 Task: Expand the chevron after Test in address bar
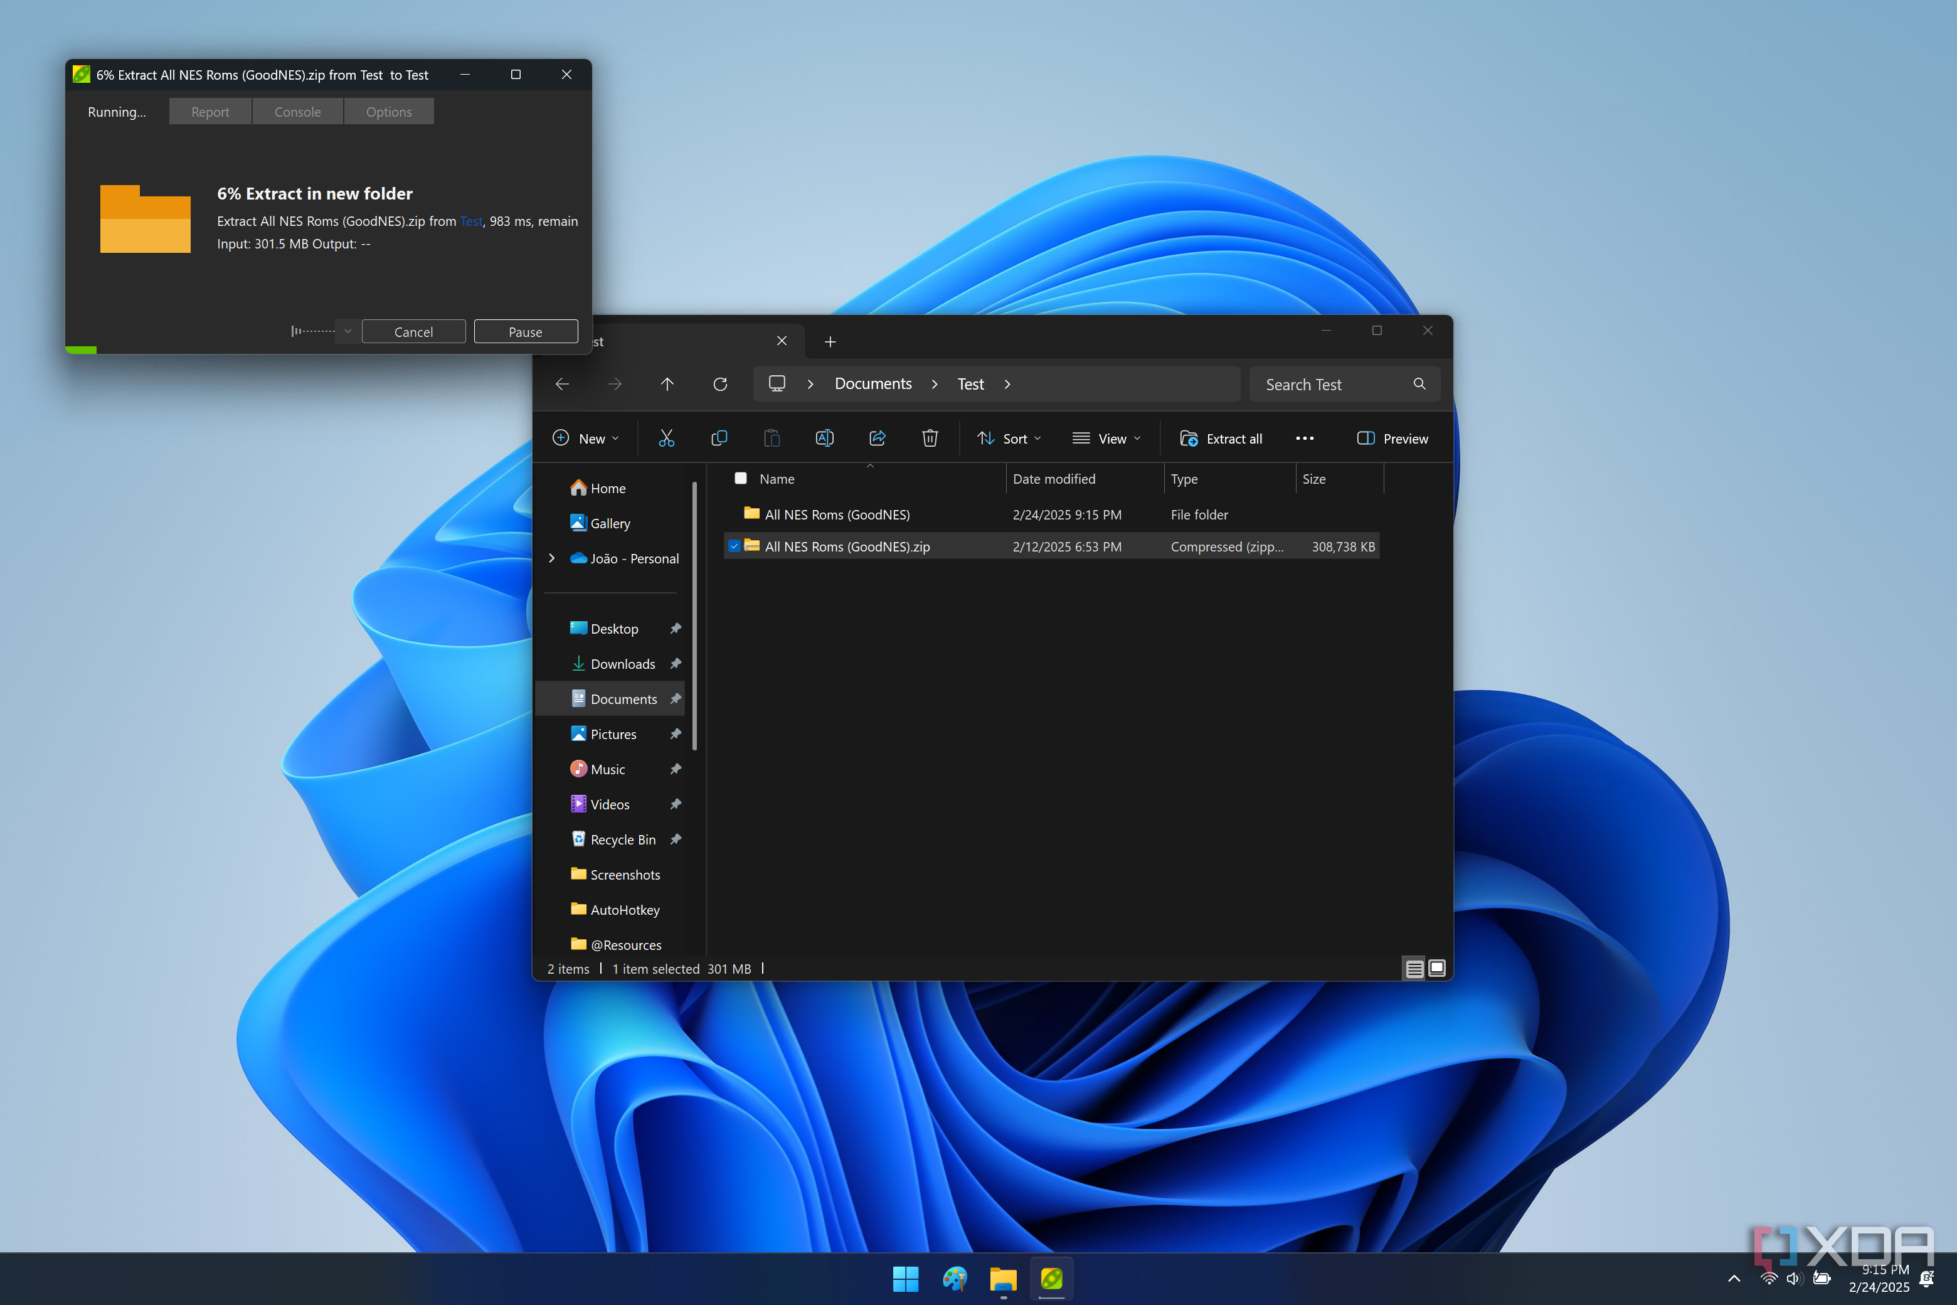1007,384
